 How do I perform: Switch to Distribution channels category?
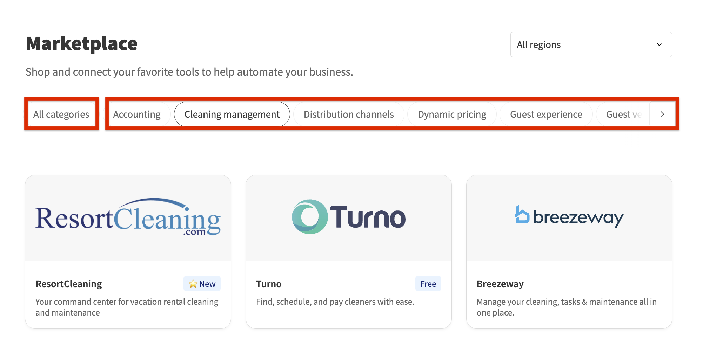349,114
